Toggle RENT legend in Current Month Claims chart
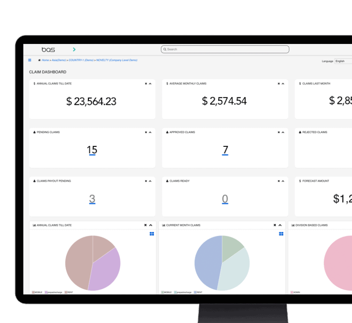This screenshot has height=323, width=352. pyautogui.click(x=198, y=292)
